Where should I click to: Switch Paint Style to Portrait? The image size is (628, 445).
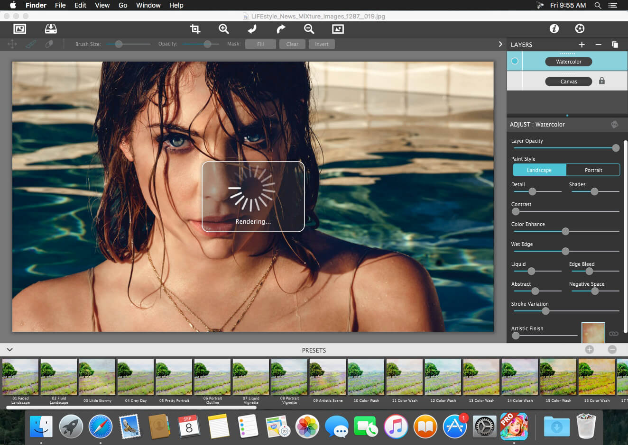pos(593,170)
